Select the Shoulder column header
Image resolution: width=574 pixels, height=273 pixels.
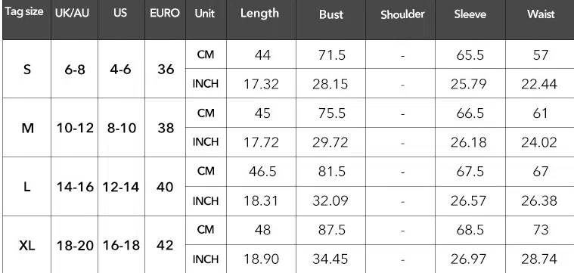pyautogui.click(x=402, y=14)
